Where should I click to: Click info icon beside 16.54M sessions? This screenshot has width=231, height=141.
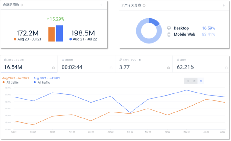(53, 68)
